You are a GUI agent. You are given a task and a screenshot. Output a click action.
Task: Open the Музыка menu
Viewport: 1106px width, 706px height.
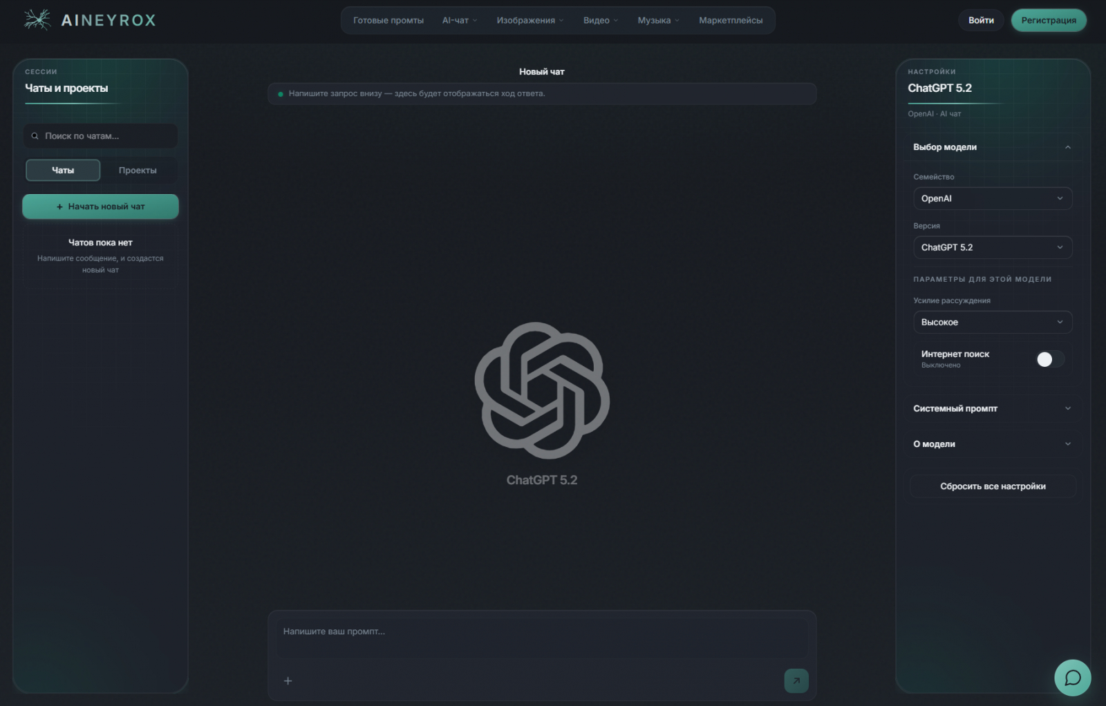point(658,20)
